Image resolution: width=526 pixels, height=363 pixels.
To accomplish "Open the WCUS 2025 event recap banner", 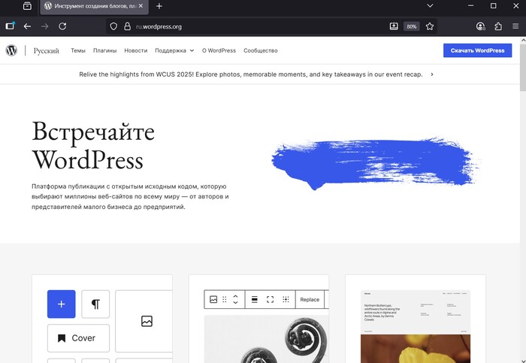I will 251,74.
